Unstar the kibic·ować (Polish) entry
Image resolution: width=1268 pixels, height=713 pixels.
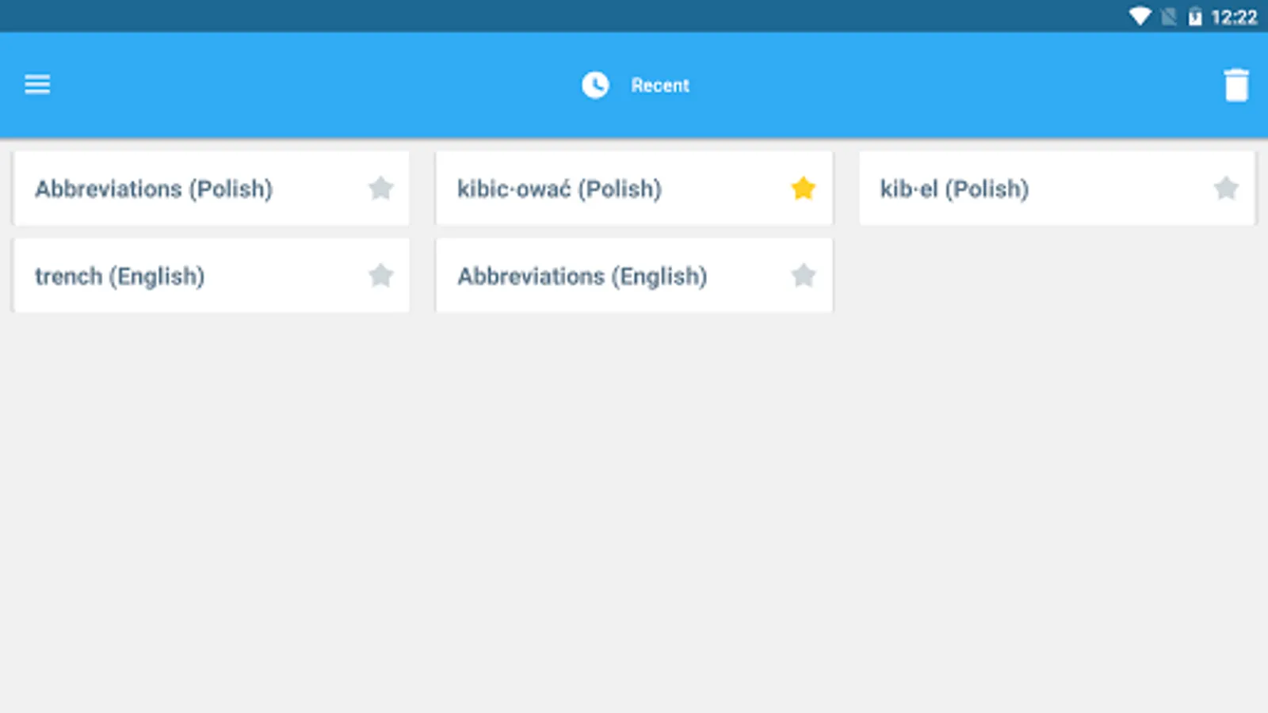803,189
